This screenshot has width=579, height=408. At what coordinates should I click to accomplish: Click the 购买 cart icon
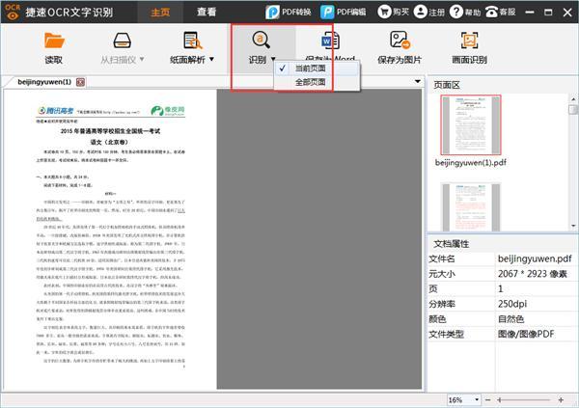[x=384, y=12]
